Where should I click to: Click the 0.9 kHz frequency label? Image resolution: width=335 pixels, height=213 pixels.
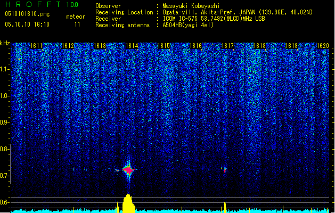point(5,122)
